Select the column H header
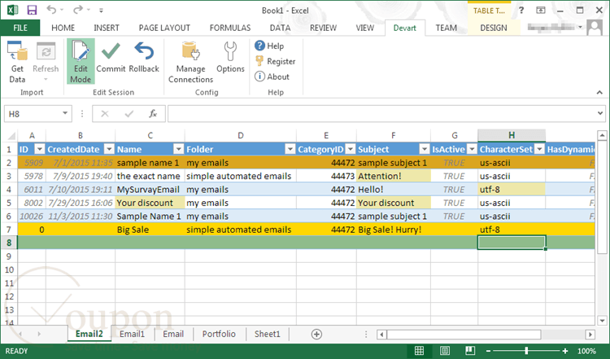The width and height of the screenshot is (610, 359). click(512, 134)
